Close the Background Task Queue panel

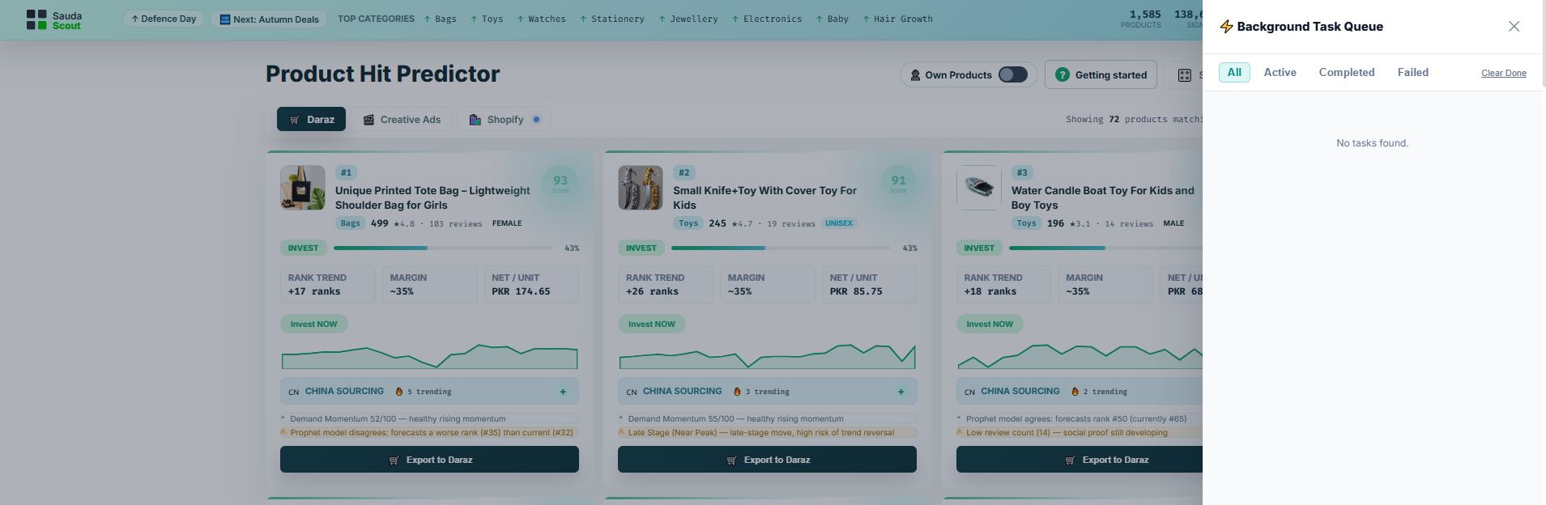1514,27
